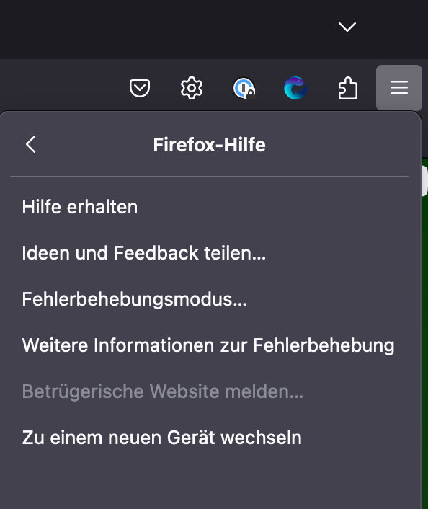428x509 pixels.
Task: Close the menu using the hamburger button
Action: 398,88
